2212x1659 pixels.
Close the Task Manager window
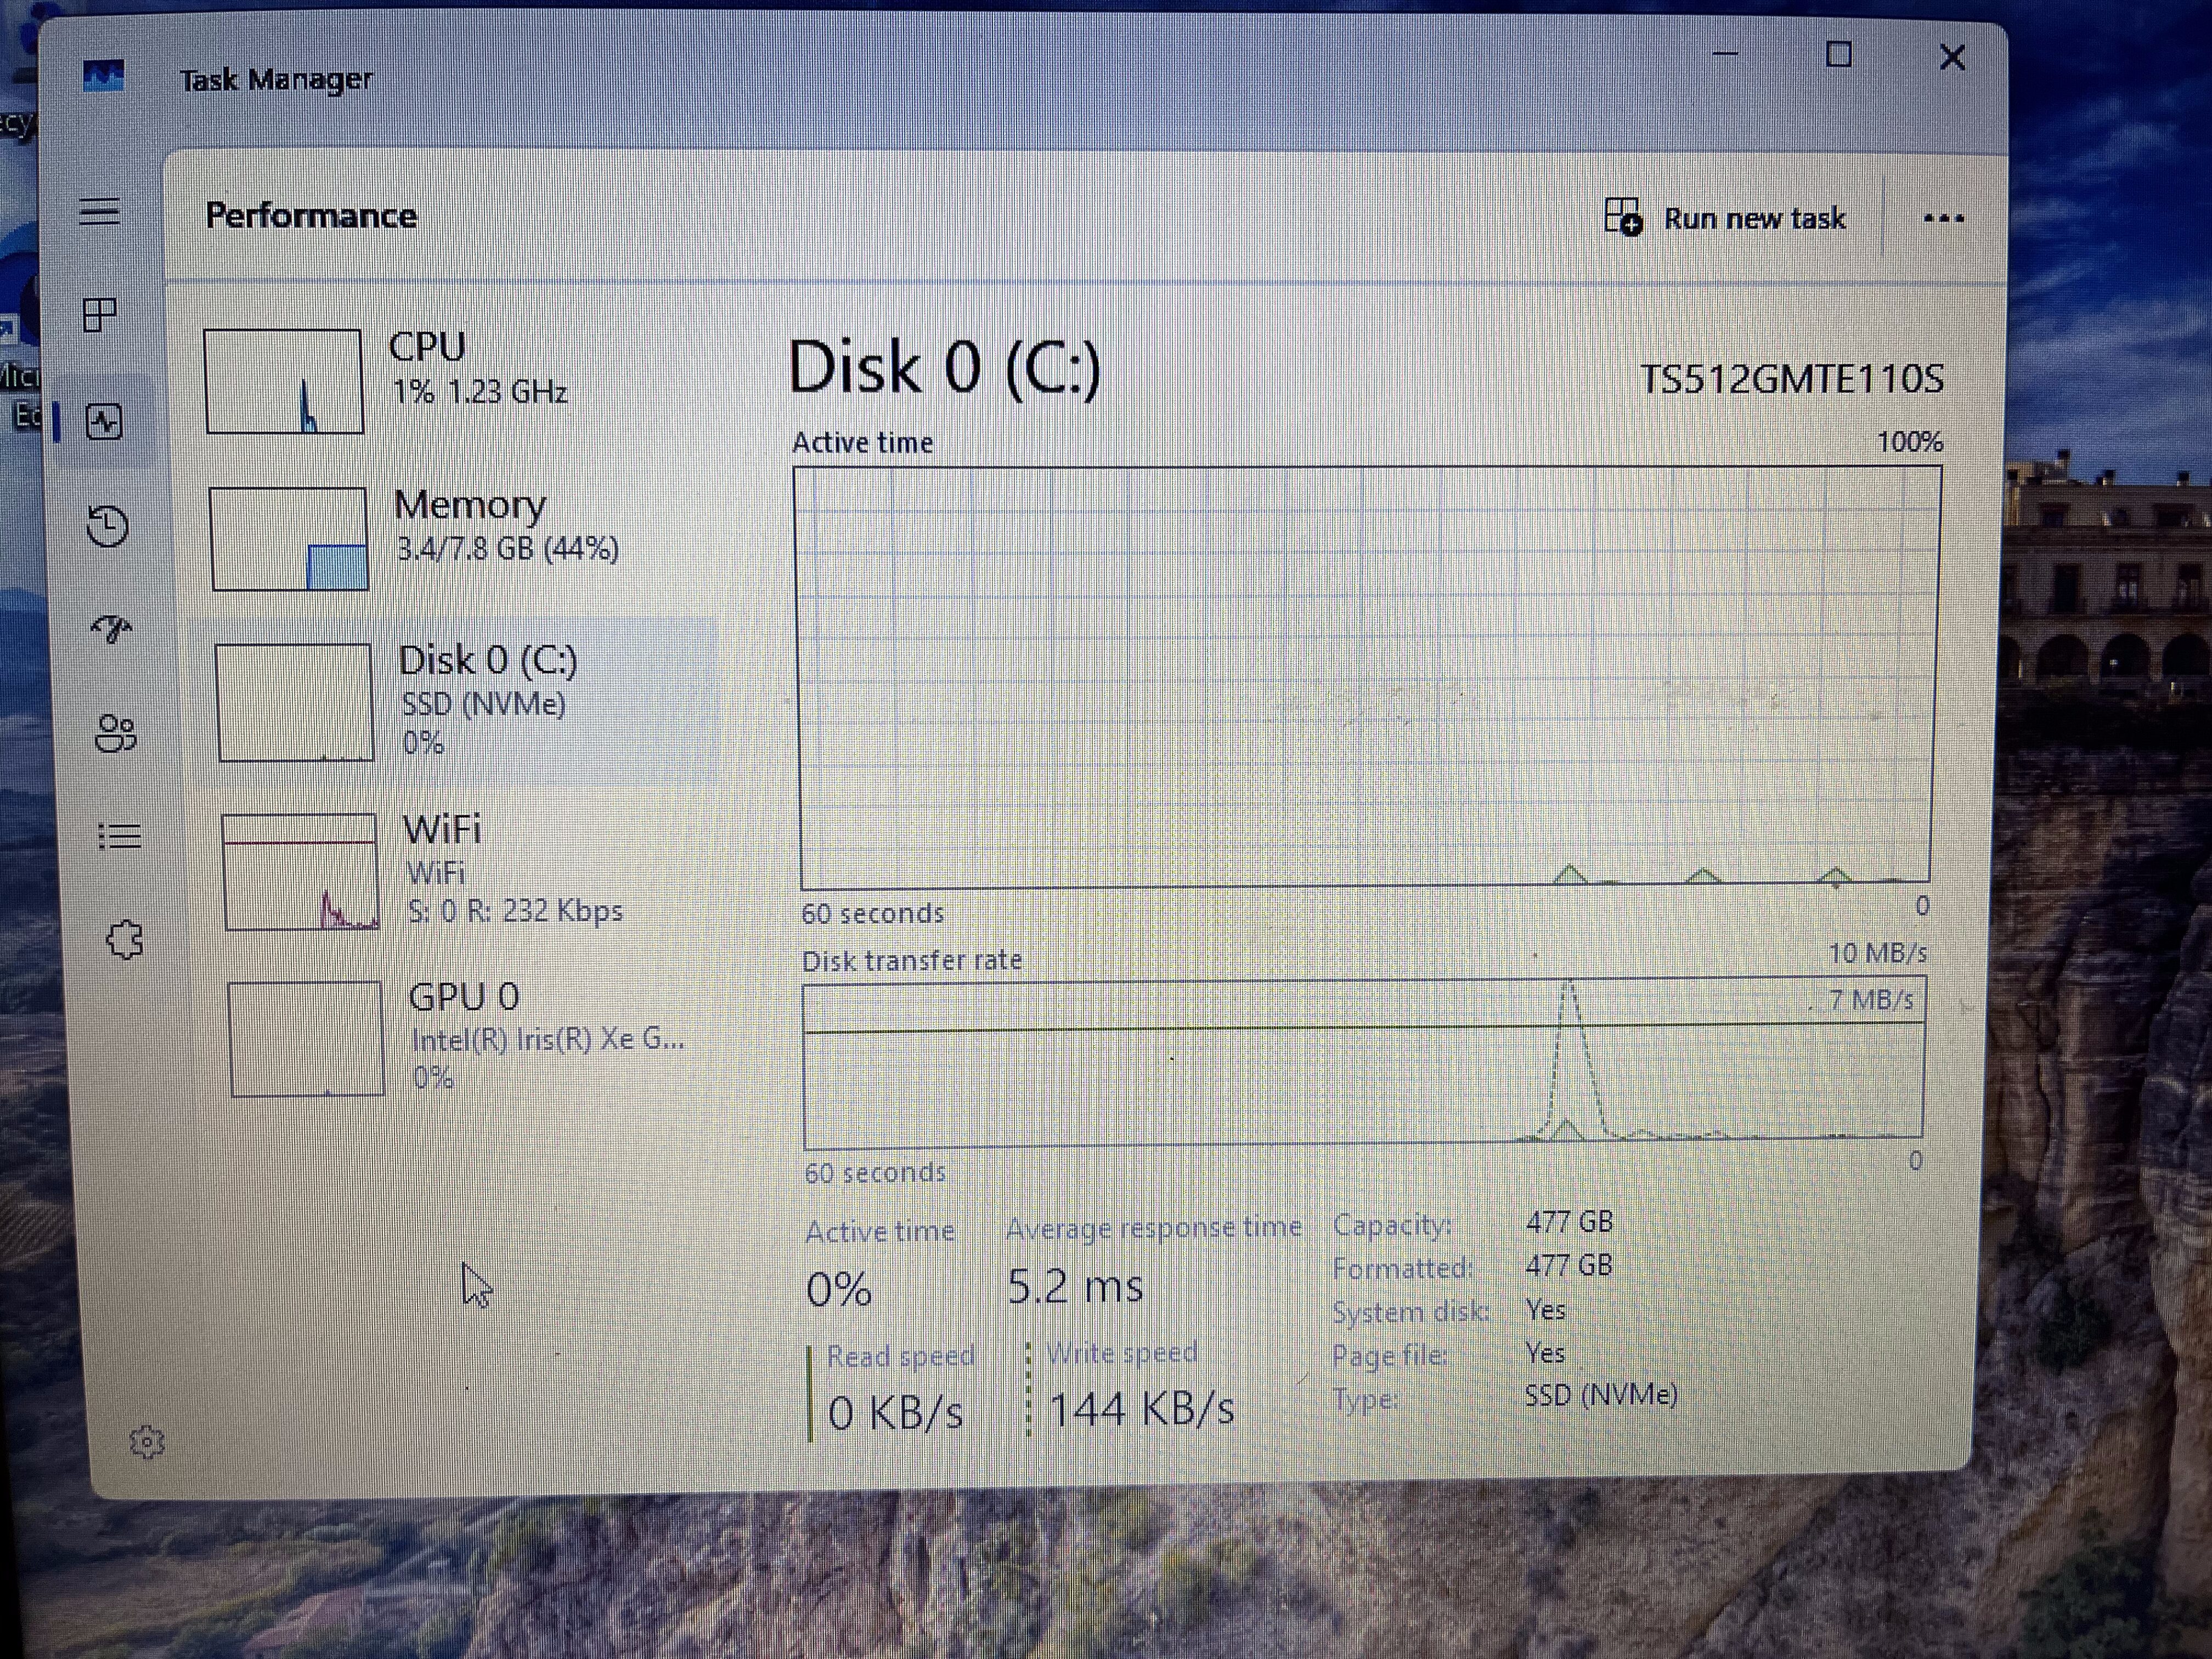1951,57
